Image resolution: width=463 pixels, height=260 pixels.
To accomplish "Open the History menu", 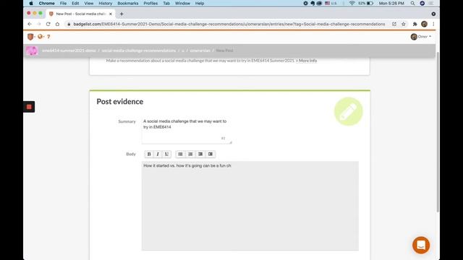I will coord(106,3).
